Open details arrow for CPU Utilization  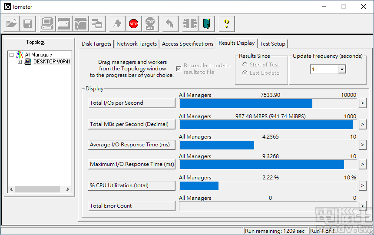363,185
